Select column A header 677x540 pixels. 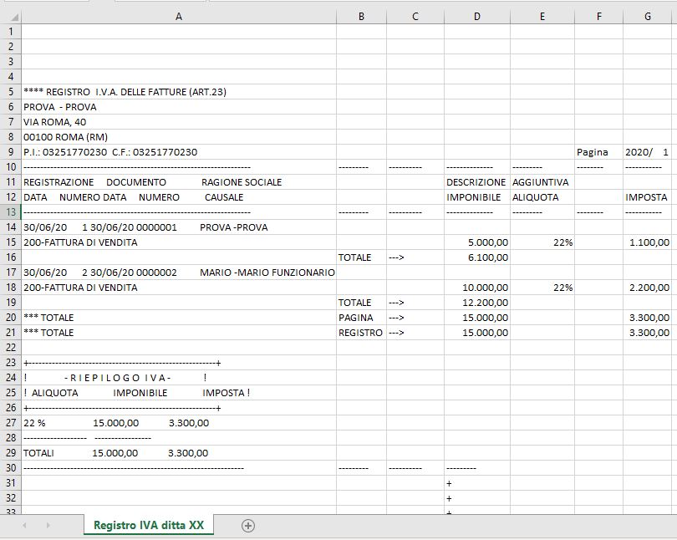[179, 17]
